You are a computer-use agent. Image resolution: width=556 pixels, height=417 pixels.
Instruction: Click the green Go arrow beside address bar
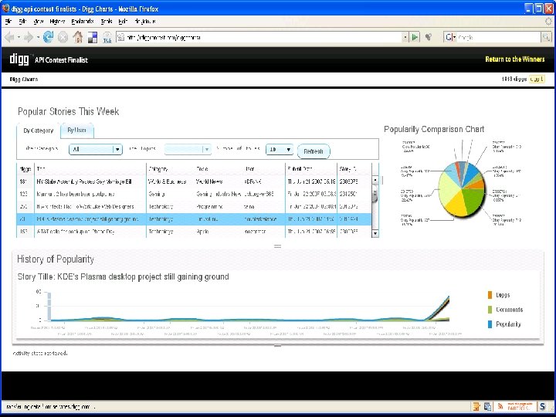[x=415, y=37]
